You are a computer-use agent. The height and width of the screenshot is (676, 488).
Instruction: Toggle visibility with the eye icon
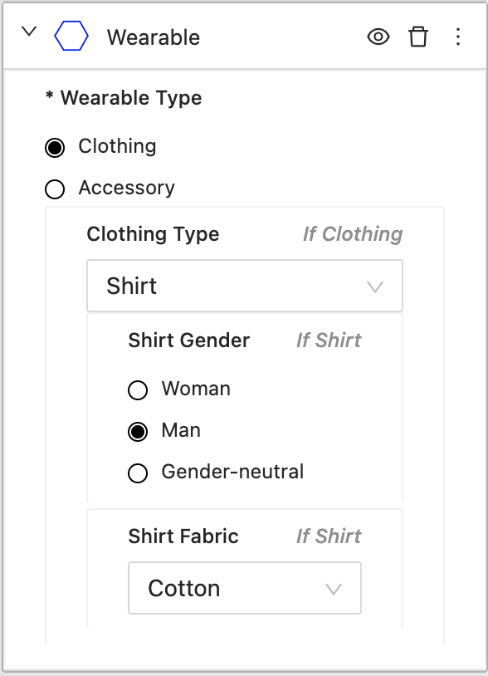pos(378,37)
